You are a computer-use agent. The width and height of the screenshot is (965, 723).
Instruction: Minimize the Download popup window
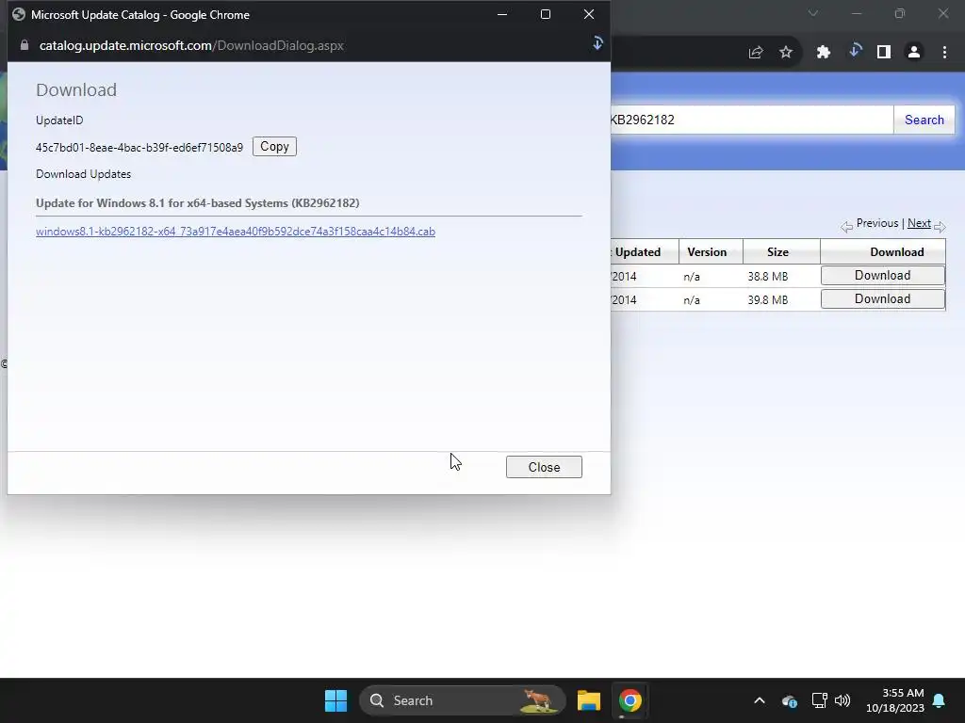[x=502, y=14]
